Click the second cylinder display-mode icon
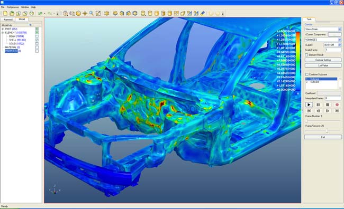Screen dimensions: 344x209 (150, 14)
